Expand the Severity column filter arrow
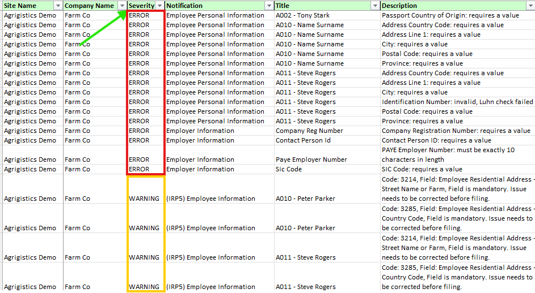535x293 pixels. (x=159, y=6)
